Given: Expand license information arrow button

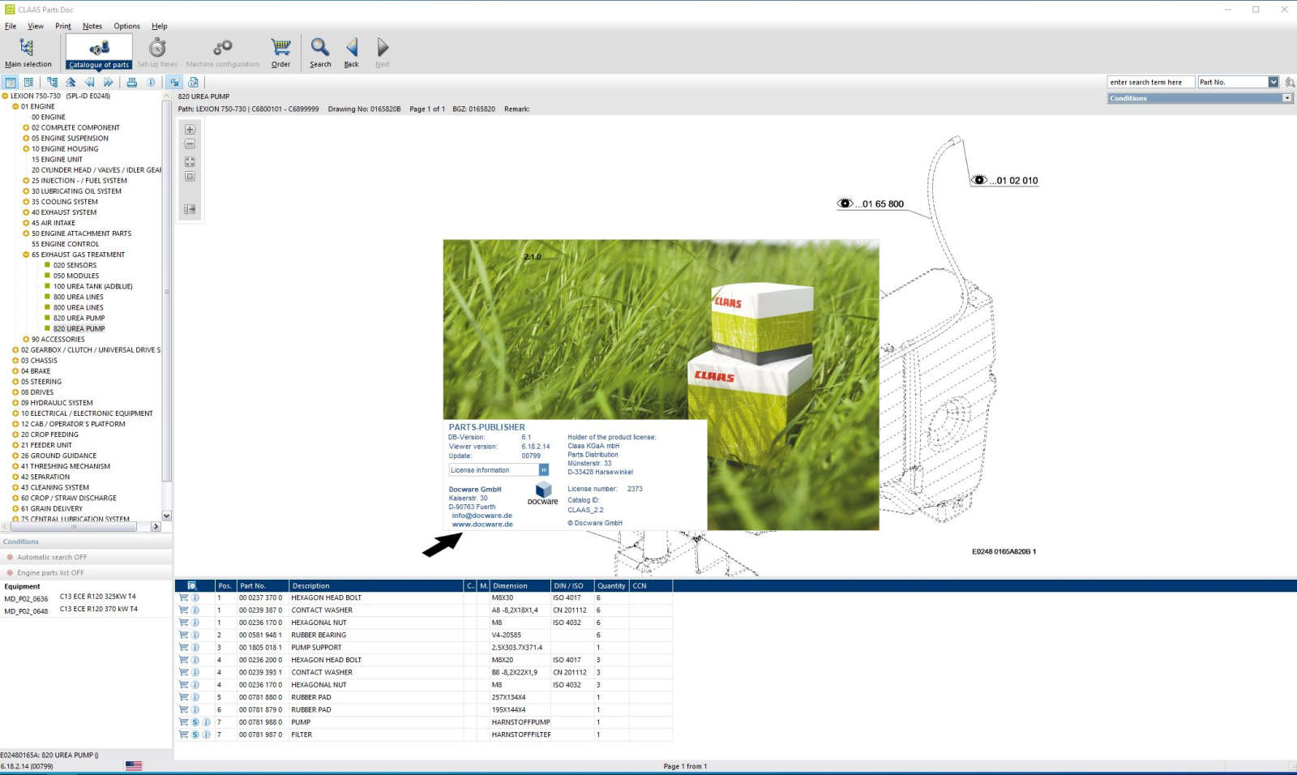Looking at the screenshot, I should click(543, 470).
